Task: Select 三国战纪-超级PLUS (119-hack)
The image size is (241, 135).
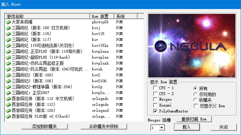Action: (41, 58)
